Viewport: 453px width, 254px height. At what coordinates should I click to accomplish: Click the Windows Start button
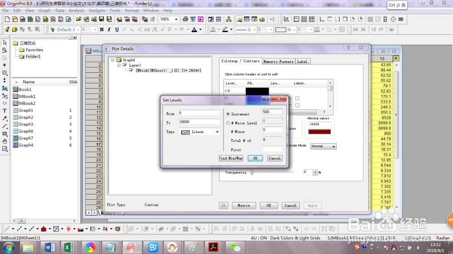click(9, 248)
